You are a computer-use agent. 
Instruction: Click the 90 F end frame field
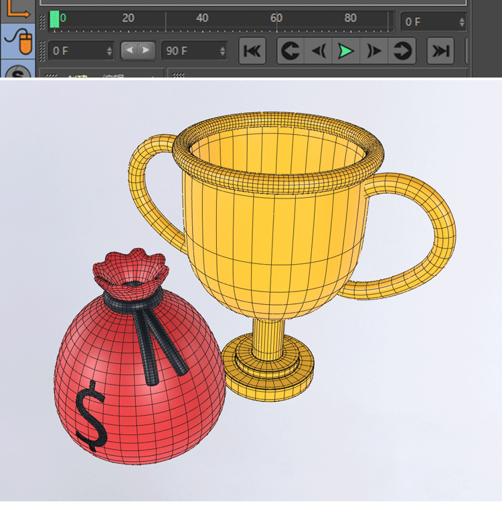coord(188,51)
